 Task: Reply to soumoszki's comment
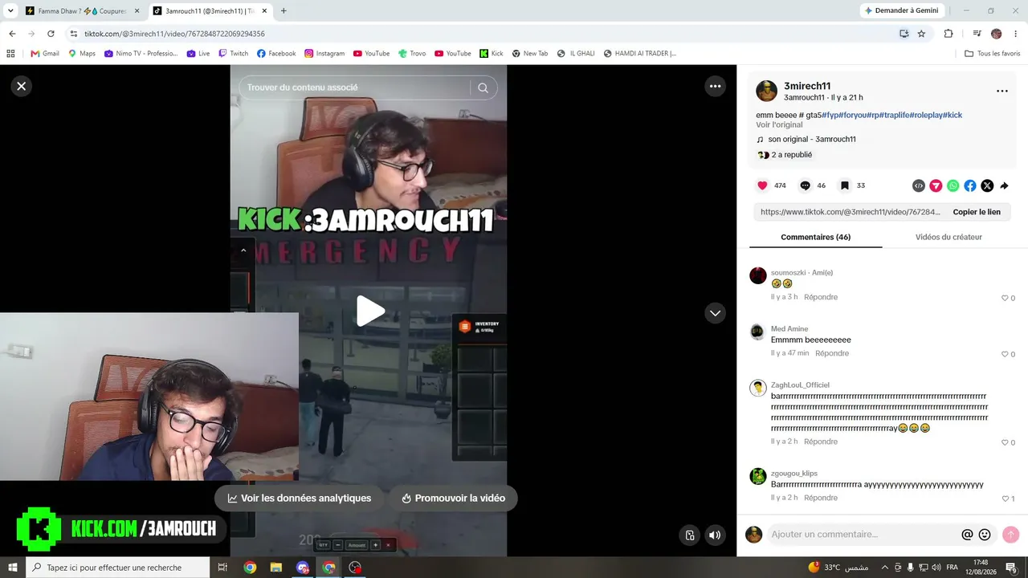point(821,297)
